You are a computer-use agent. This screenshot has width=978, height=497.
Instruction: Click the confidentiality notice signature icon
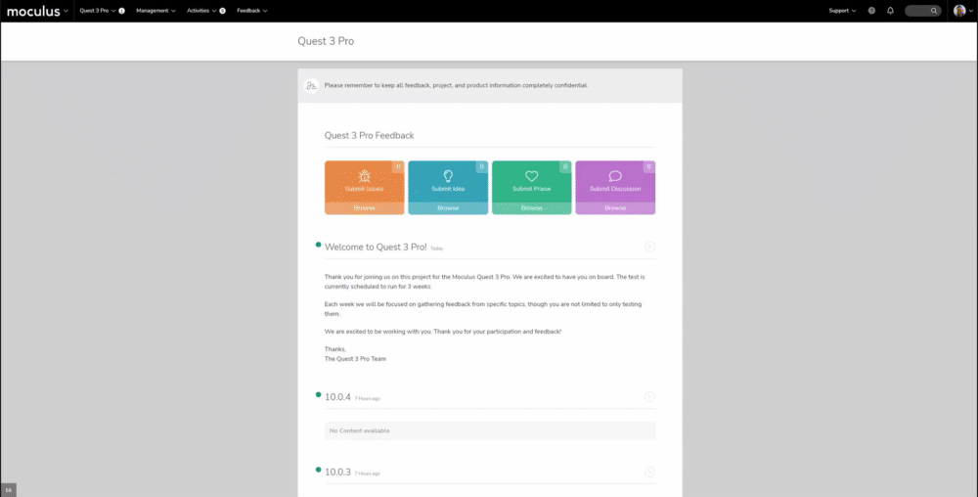[311, 85]
